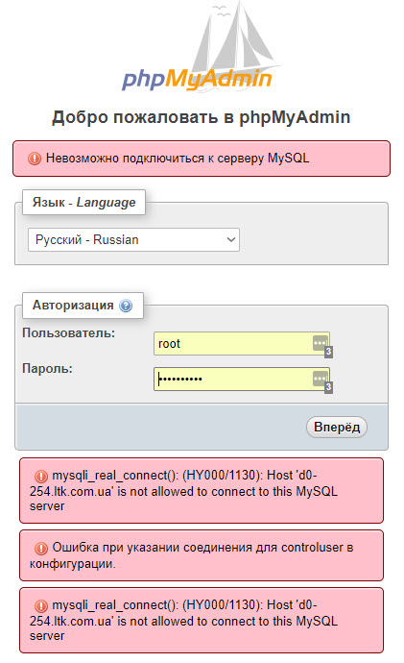Image resolution: width=404 pixels, height=663 pixels.
Task: Click the 'Язык - Language' legend label
Action: tap(84, 202)
